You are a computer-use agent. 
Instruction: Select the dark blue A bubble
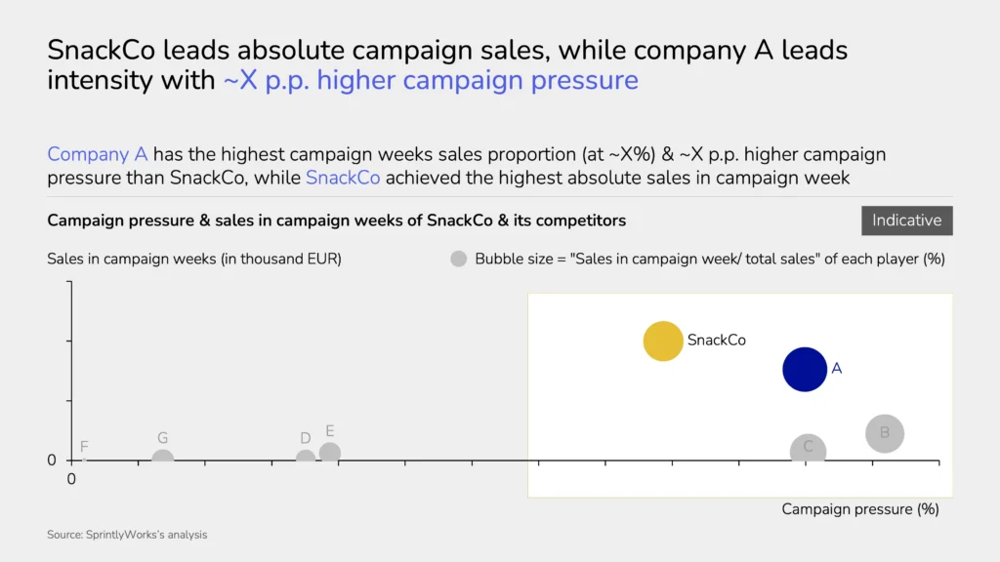point(805,369)
